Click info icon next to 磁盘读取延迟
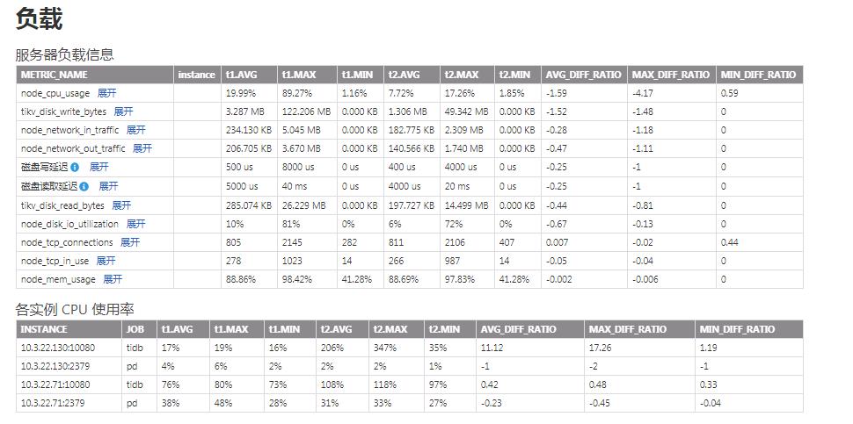The image size is (853, 424). click(x=84, y=186)
